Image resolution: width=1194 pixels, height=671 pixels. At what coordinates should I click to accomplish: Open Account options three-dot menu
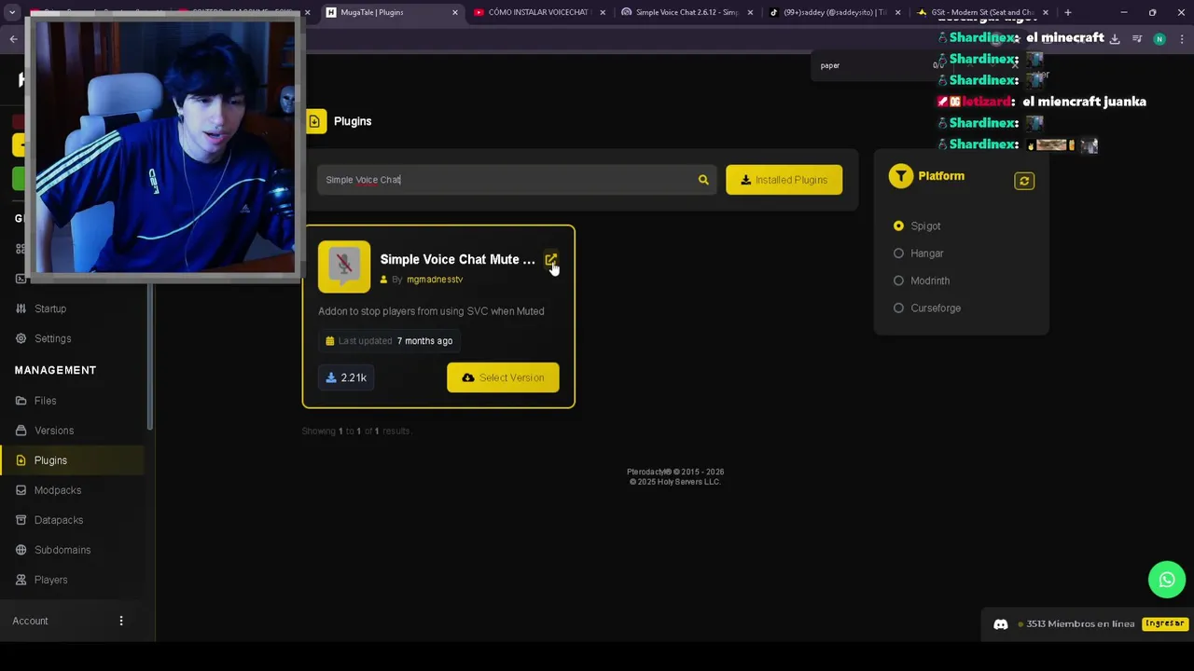pos(120,621)
